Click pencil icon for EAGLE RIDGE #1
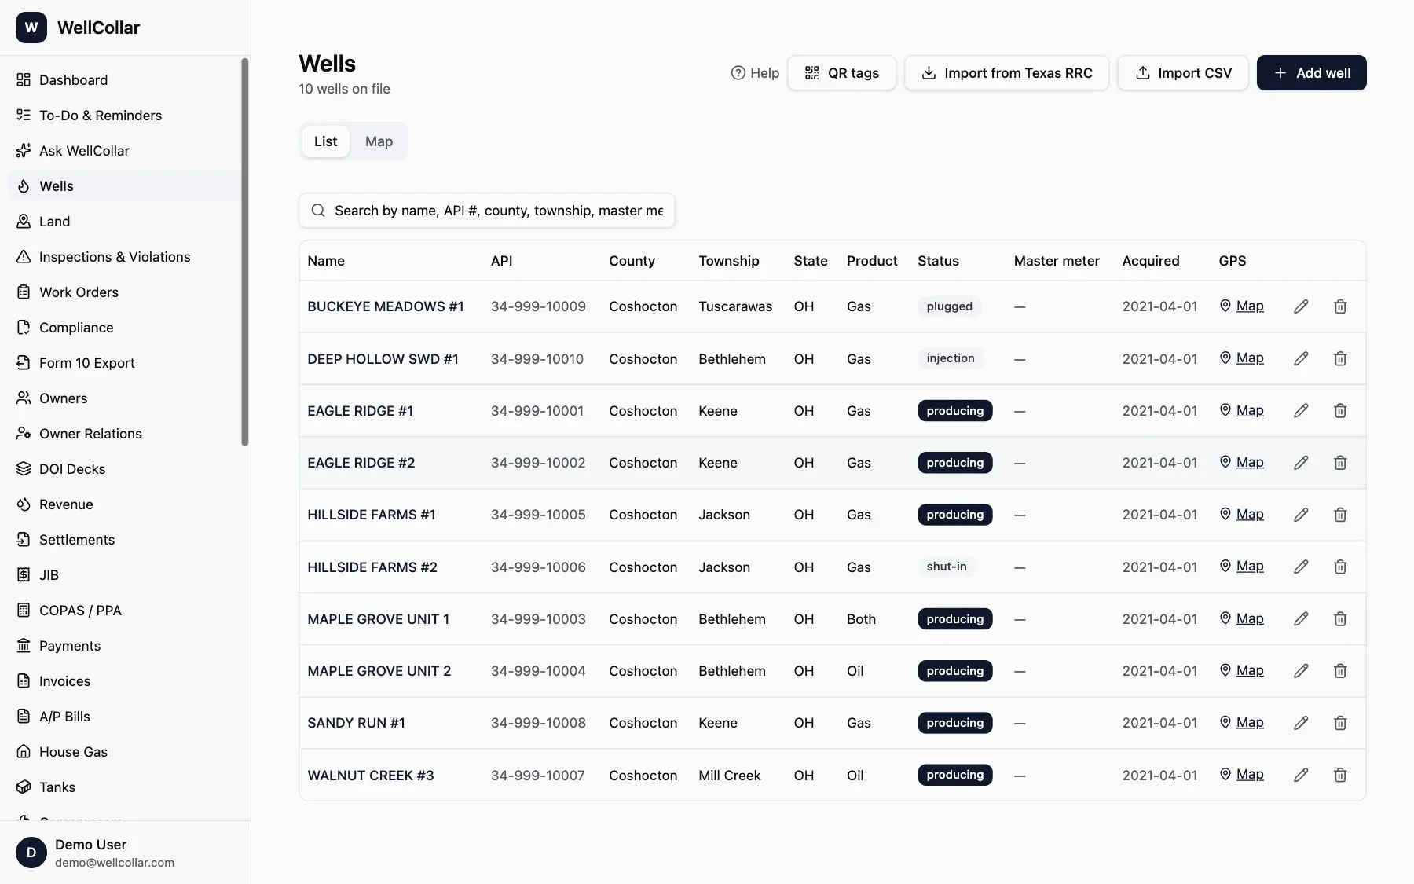 click(1301, 410)
